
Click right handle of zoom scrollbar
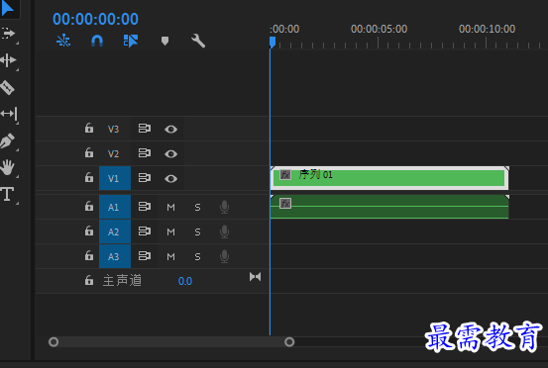pos(289,342)
